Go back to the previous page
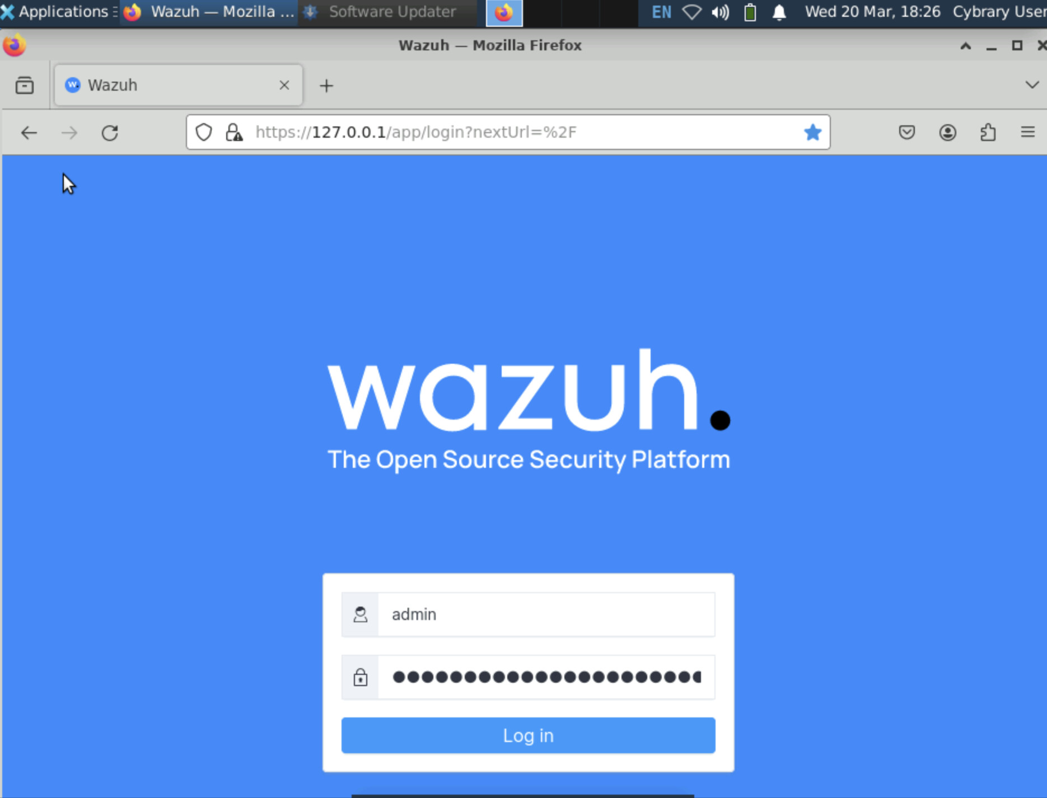 29,133
